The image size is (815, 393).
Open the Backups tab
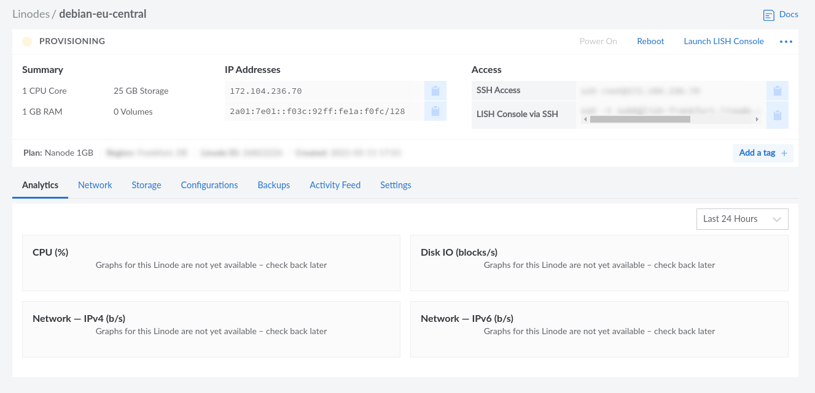pyautogui.click(x=273, y=185)
